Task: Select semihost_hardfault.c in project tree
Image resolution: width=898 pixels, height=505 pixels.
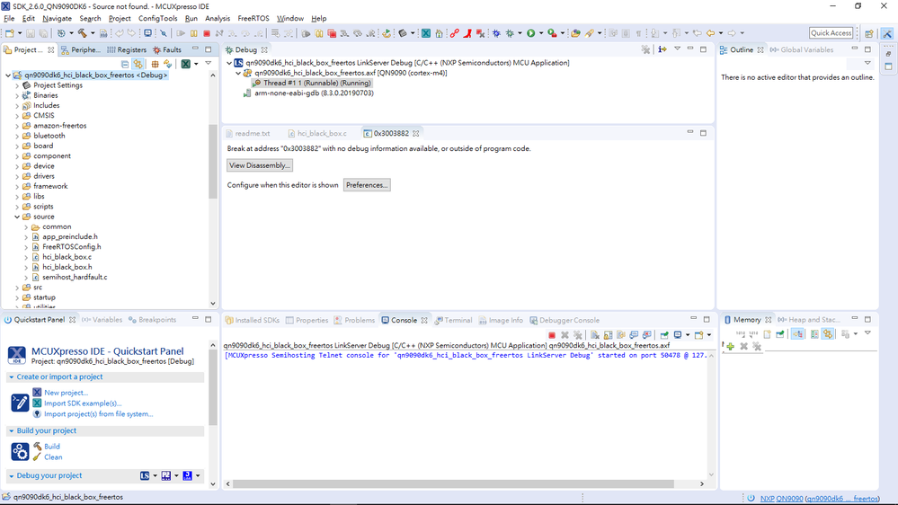Action: pyautogui.click(x=75, y=277)
